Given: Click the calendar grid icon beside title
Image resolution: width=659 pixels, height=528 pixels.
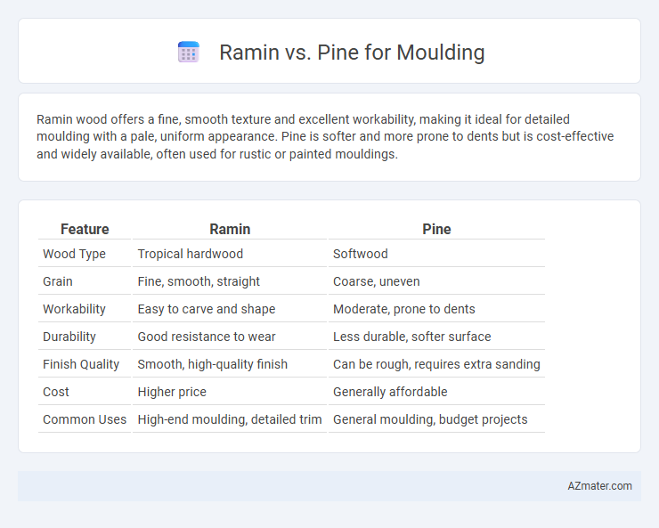Looking at the screenshot, I should click(188, 52).
